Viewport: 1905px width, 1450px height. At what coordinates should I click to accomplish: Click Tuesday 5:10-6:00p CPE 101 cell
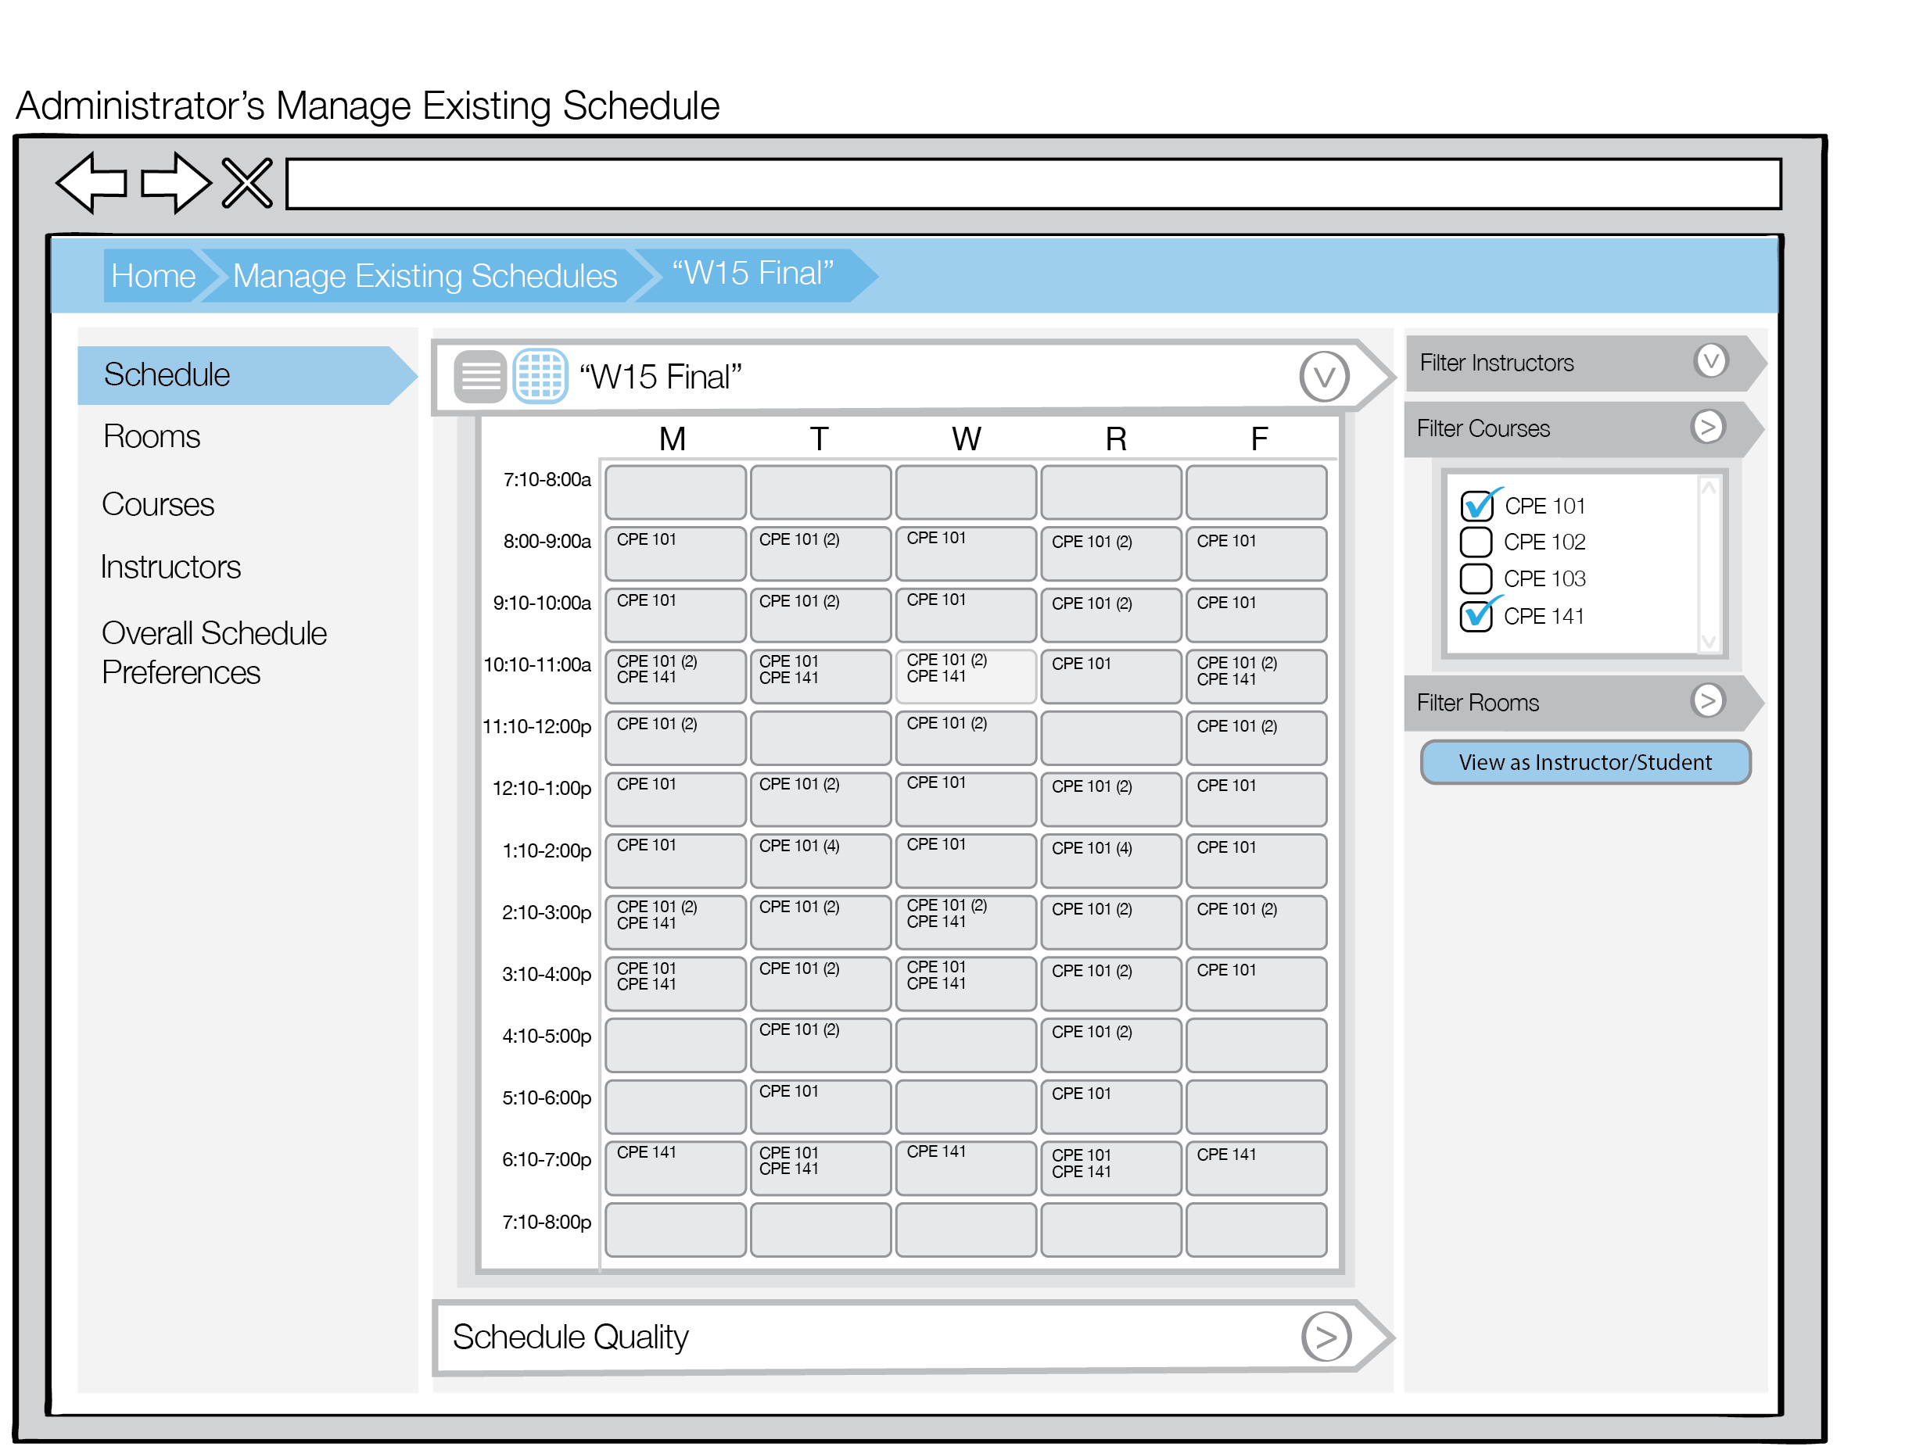[x=820, y=1107]
